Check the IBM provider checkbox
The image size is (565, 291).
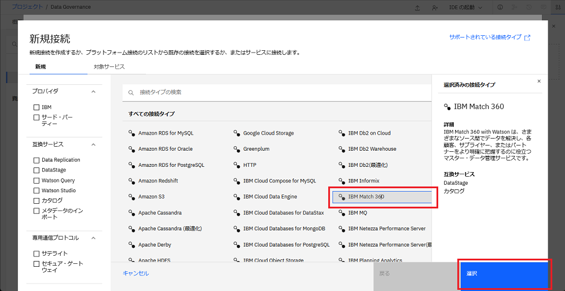(36, 107)
